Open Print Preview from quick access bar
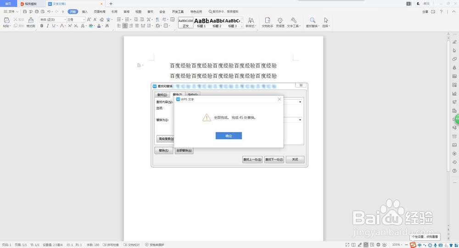 (x=43, y=12)
